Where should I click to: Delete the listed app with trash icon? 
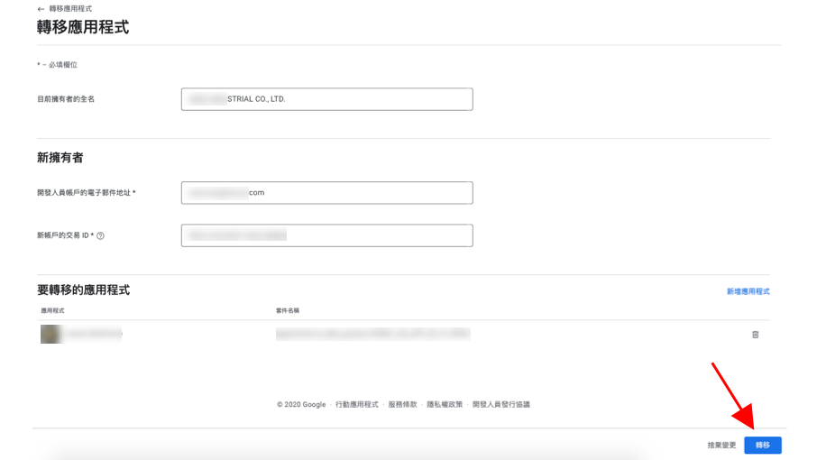[755, 335]
